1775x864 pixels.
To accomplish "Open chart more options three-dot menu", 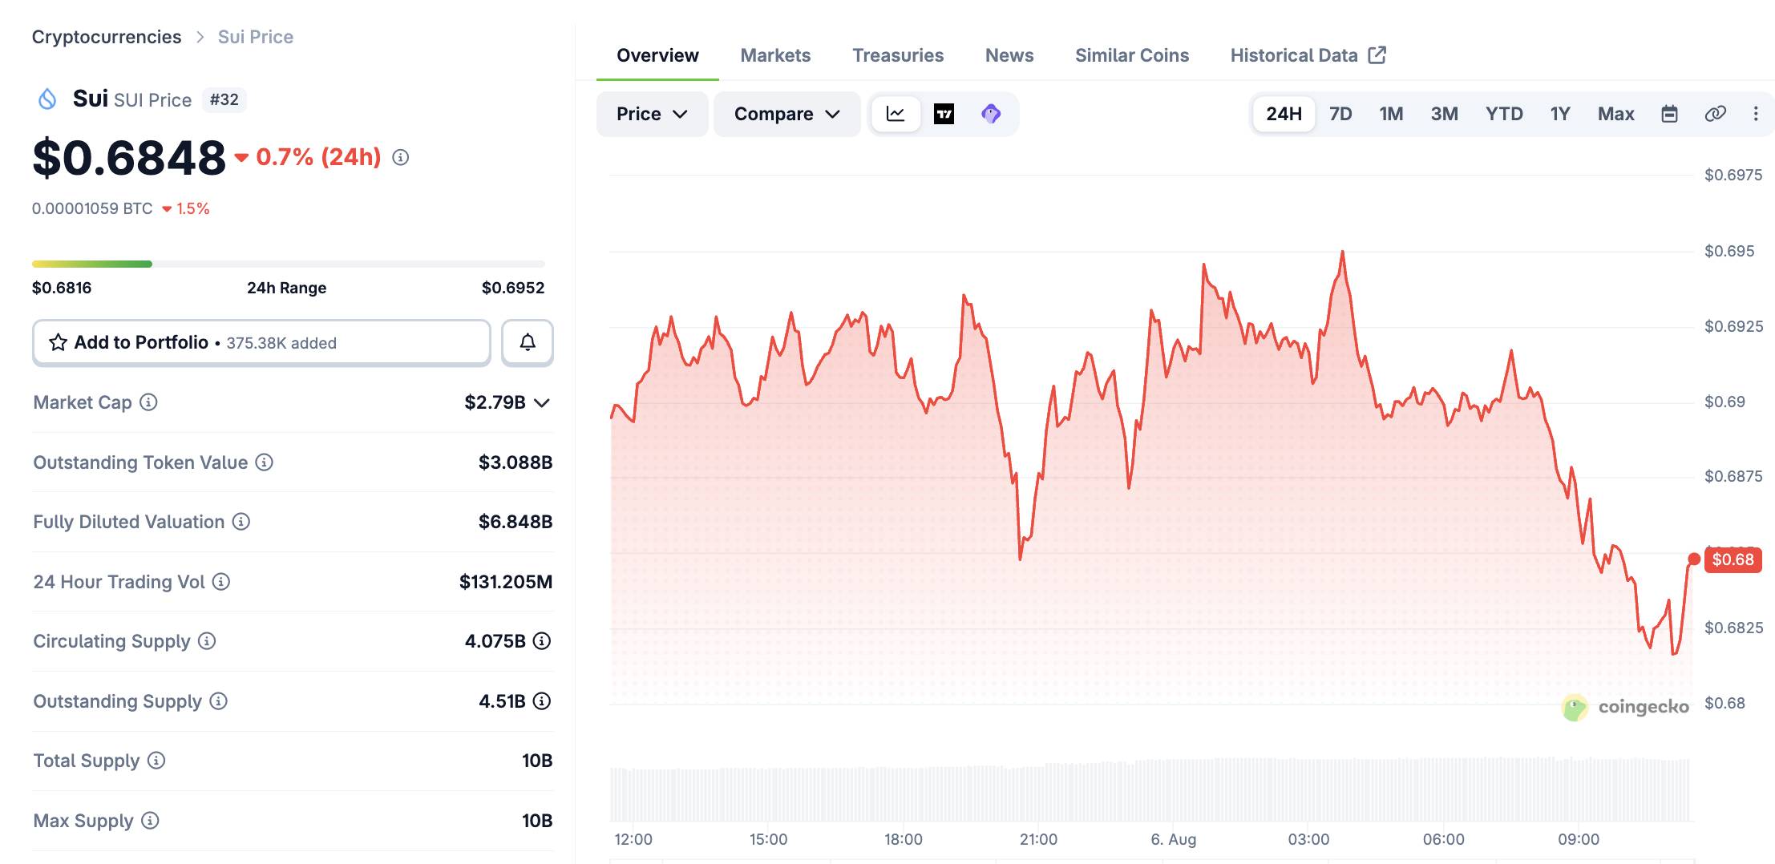I will [1756, 114].
